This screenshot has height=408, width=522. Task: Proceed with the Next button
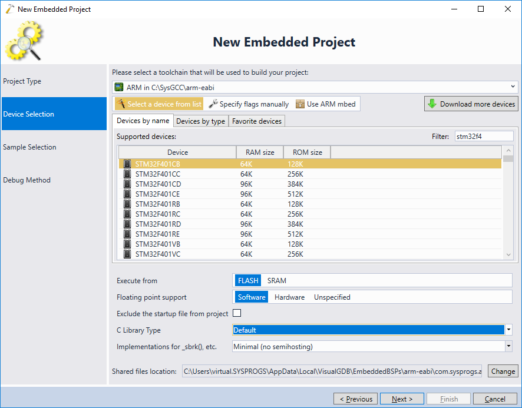(402, 399)
